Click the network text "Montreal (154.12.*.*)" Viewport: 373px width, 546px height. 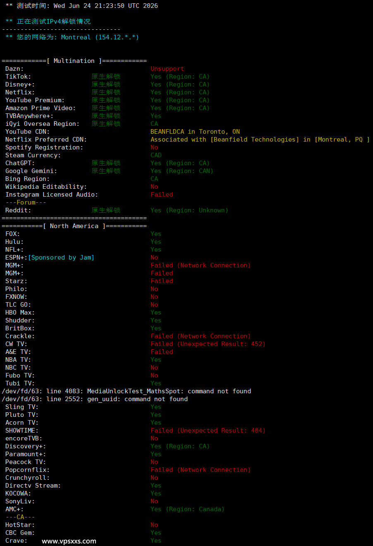[x=100, y=37]
